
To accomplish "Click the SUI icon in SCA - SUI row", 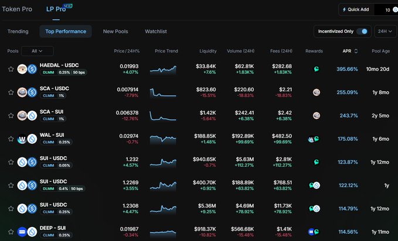I will point(32,116).
